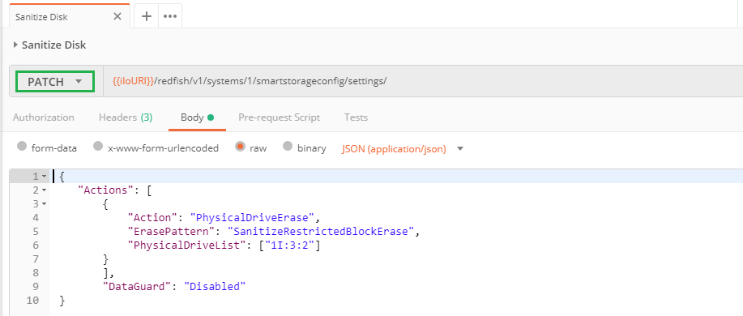The height and width of the screenshot is (316, 743).
Task: Expand the Sanitize Disk description triangle
Action: (x=15, y=45)
